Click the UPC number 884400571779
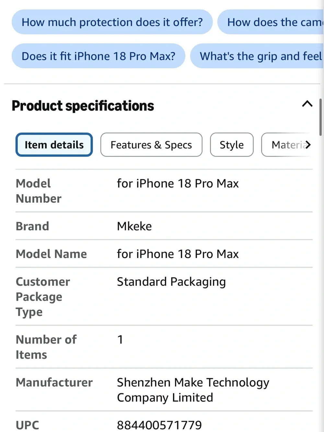The height and width of the screenshot is (432, 324). tap(159, 425)
